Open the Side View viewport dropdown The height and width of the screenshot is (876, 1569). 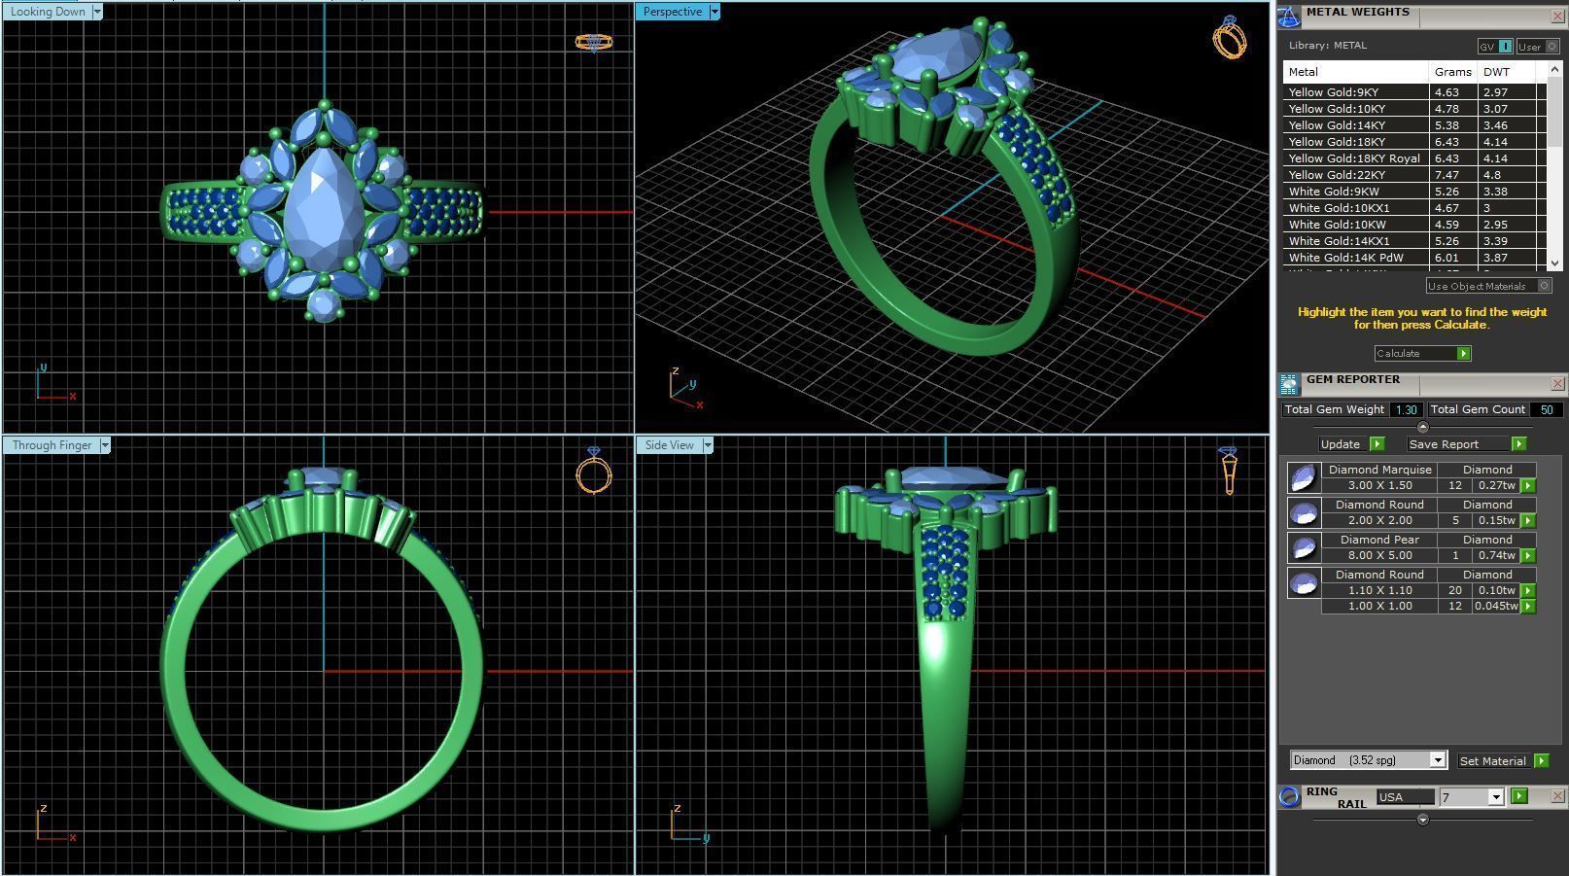click(708, 445)
